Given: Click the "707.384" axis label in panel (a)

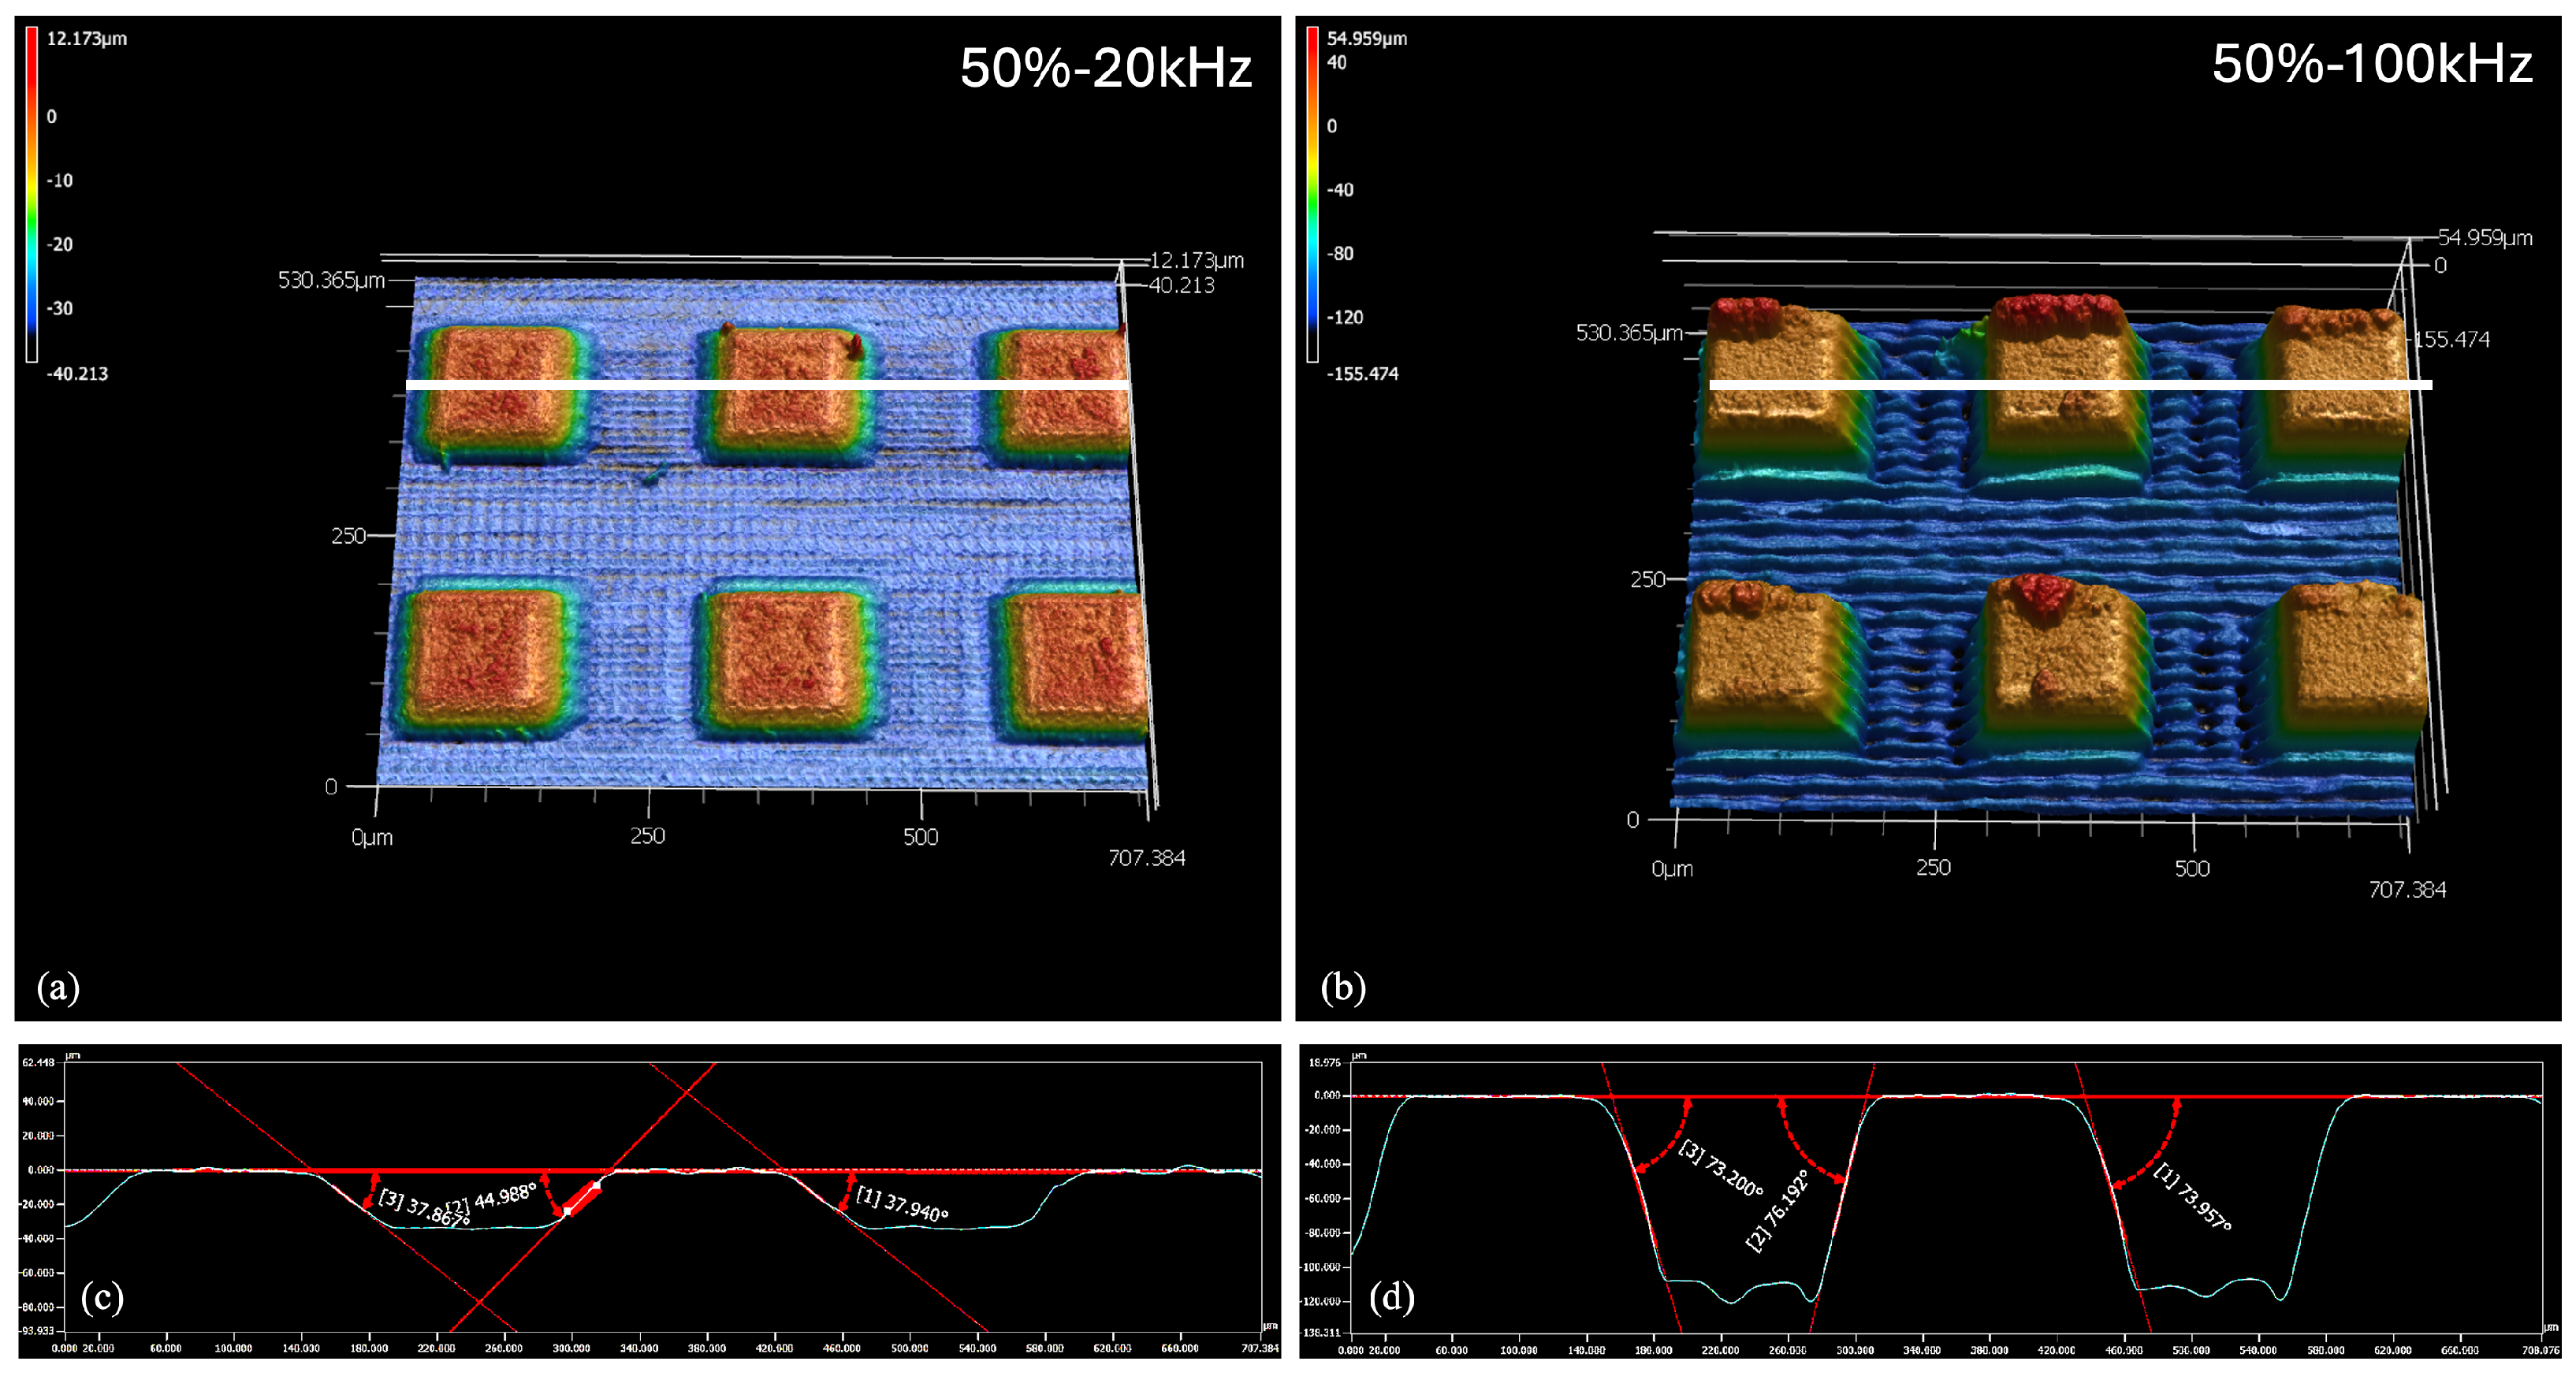Looking at the screenshot, I should (1147, 858).
